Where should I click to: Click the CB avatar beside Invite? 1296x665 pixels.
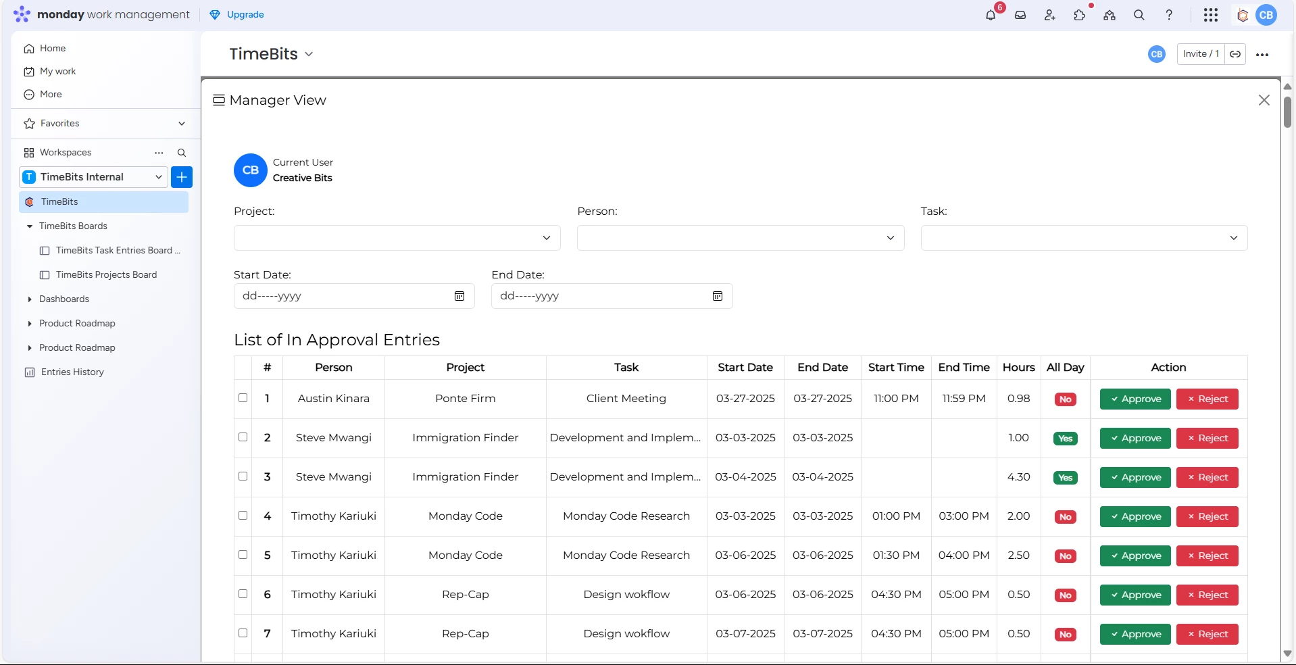pyautogui.click(x=1157, y=54)
